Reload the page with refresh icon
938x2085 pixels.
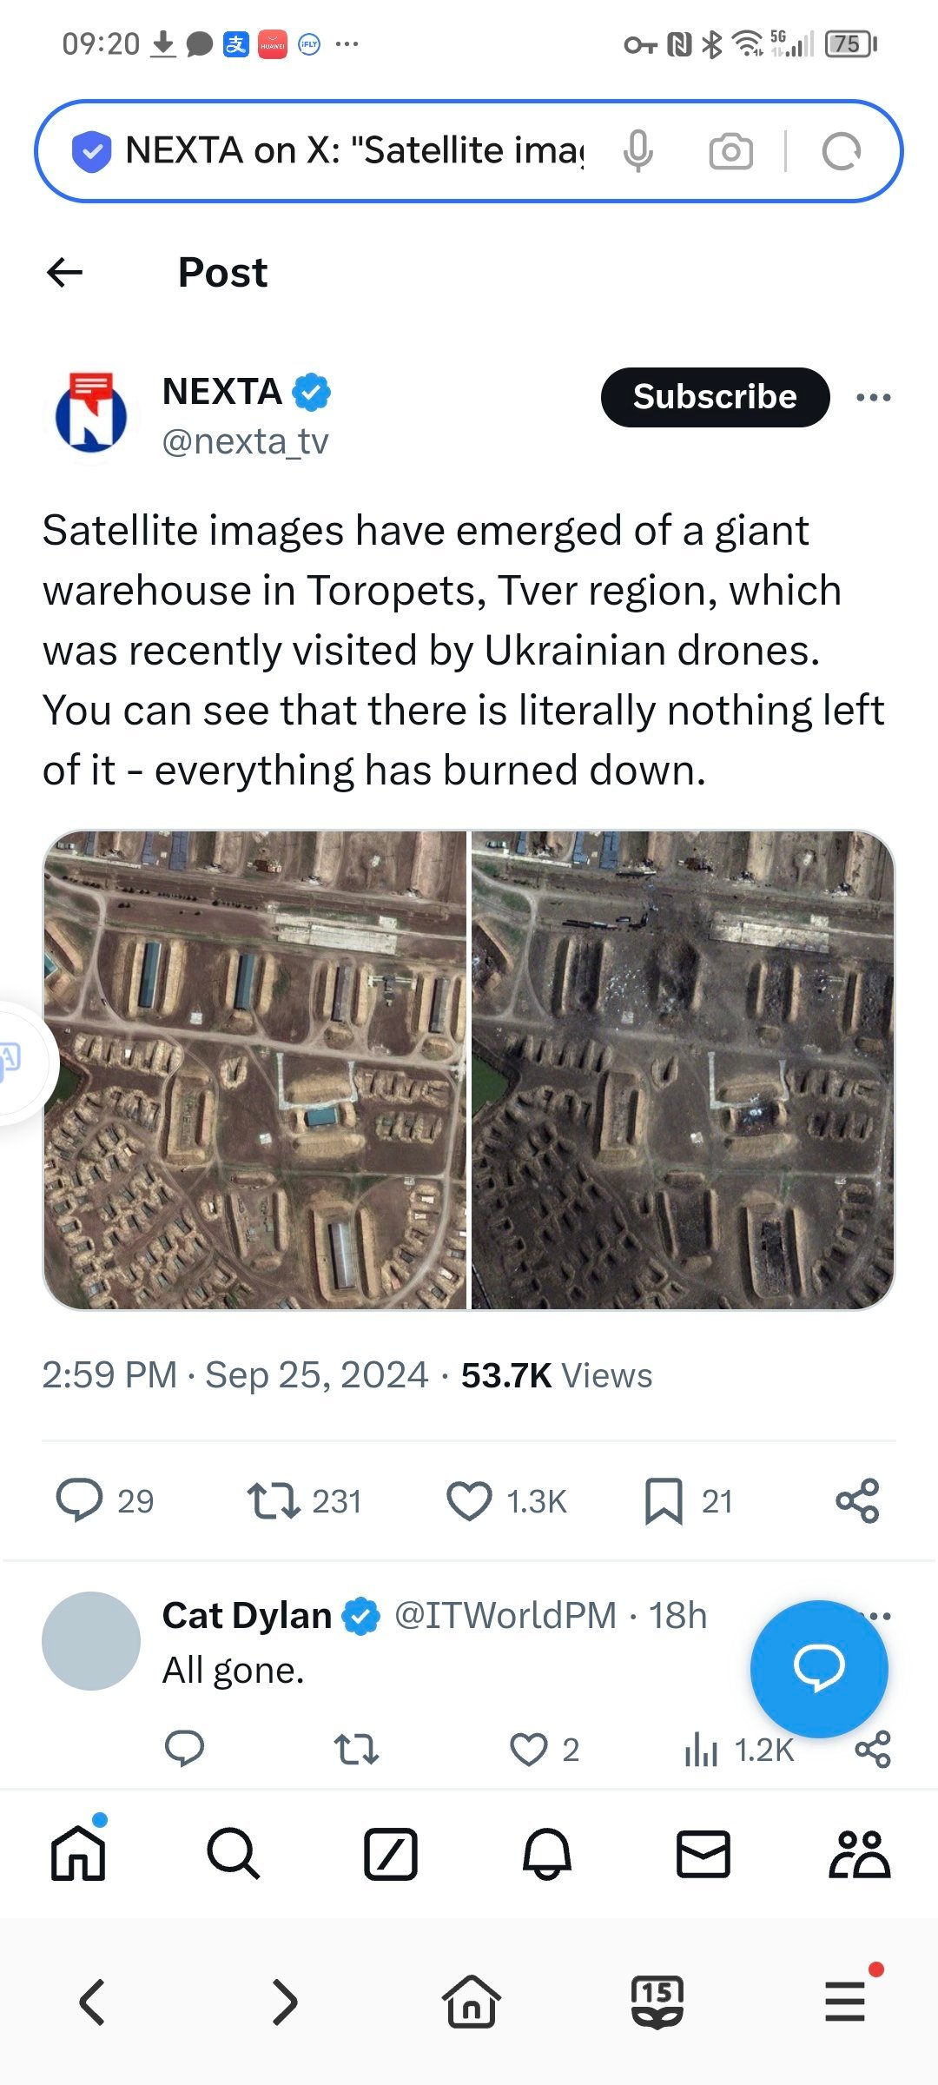click(841, 151)
